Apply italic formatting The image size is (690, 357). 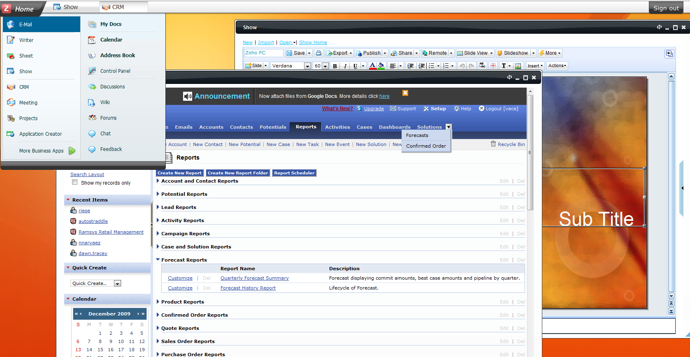[345, 66]
